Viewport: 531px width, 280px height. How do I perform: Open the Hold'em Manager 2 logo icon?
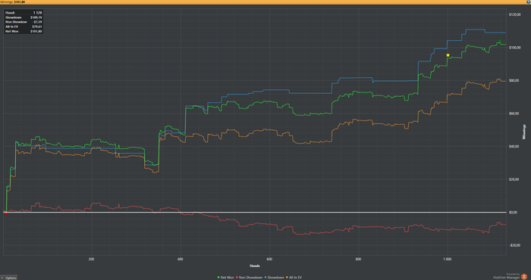coord(524,276)
